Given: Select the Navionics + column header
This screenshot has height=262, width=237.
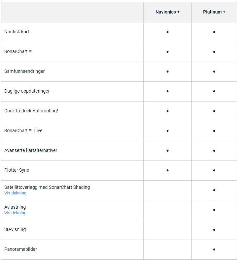Looking at the screenshot, I should (168, 12).
